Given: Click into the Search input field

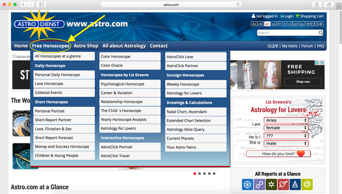Looking at the screenshot, I should click(287, 32).
